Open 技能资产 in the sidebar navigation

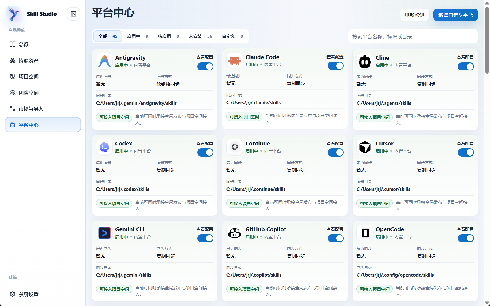coord(43,60)
